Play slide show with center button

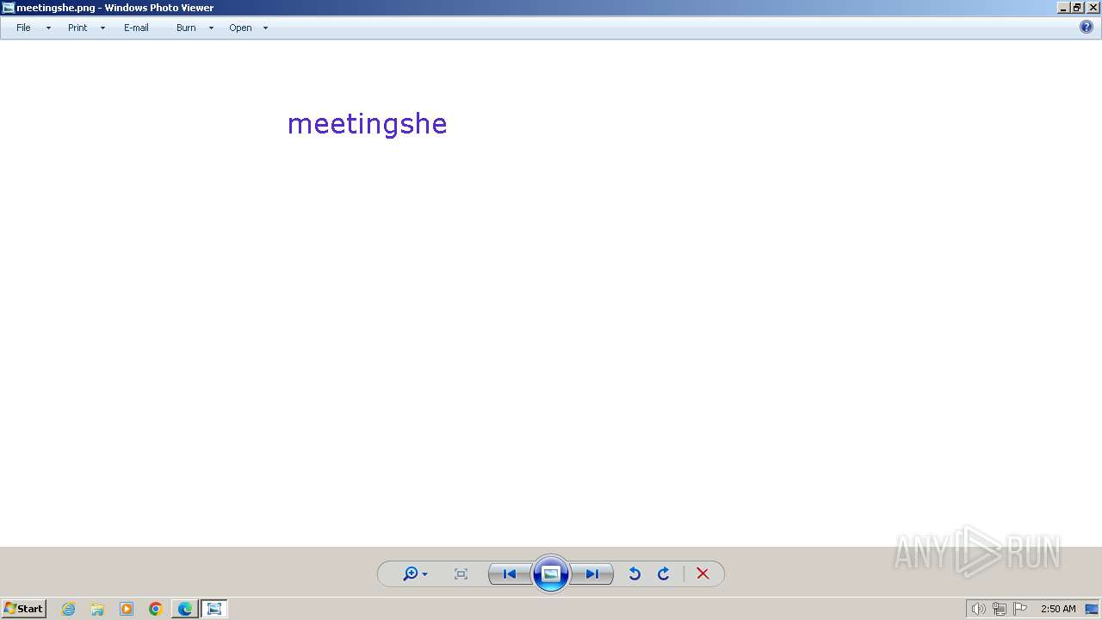pos(551,573)
